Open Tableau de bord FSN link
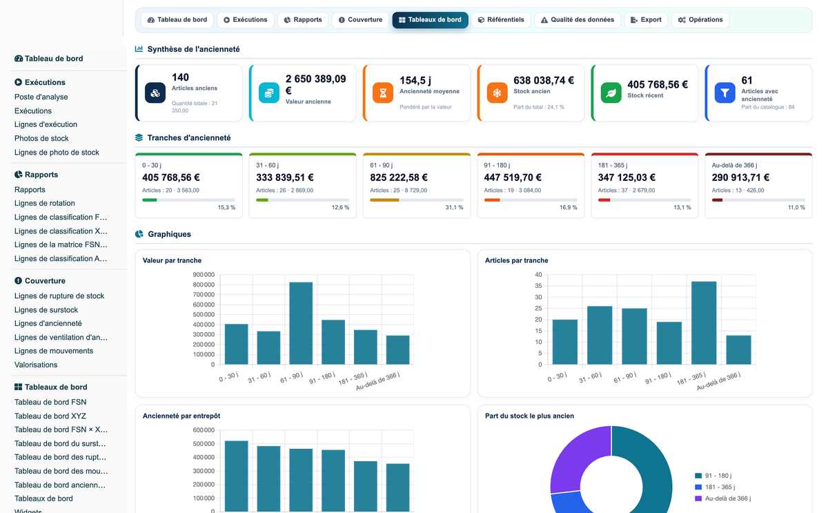 click(x=50, y=403)
